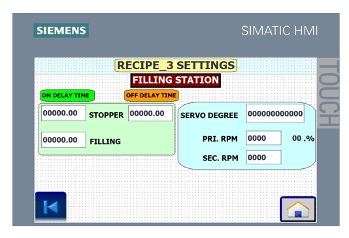Click the FILLING label text
The height and width of the screenshot is (238, 349).
105,141
